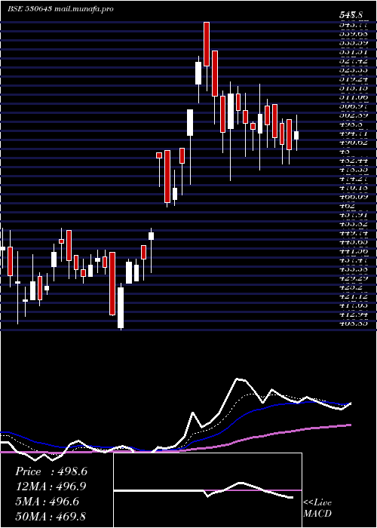Click the MACD inset chart panel
The height and width of the screenshot is (528, 377).
207,490
